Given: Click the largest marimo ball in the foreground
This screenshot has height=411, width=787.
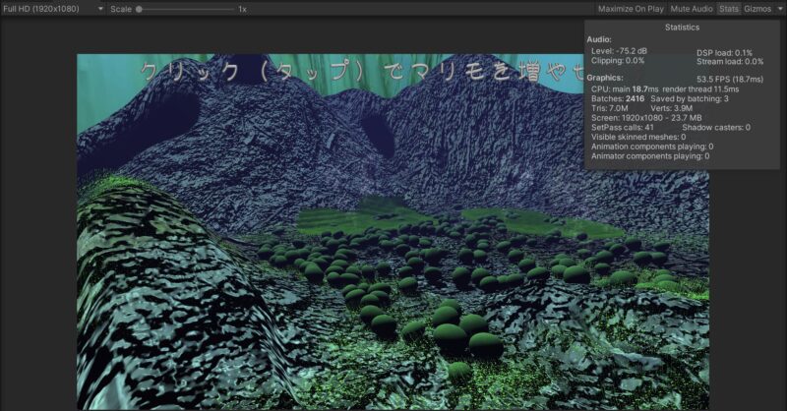Looking at the screenshot, I should click(451, 337).
